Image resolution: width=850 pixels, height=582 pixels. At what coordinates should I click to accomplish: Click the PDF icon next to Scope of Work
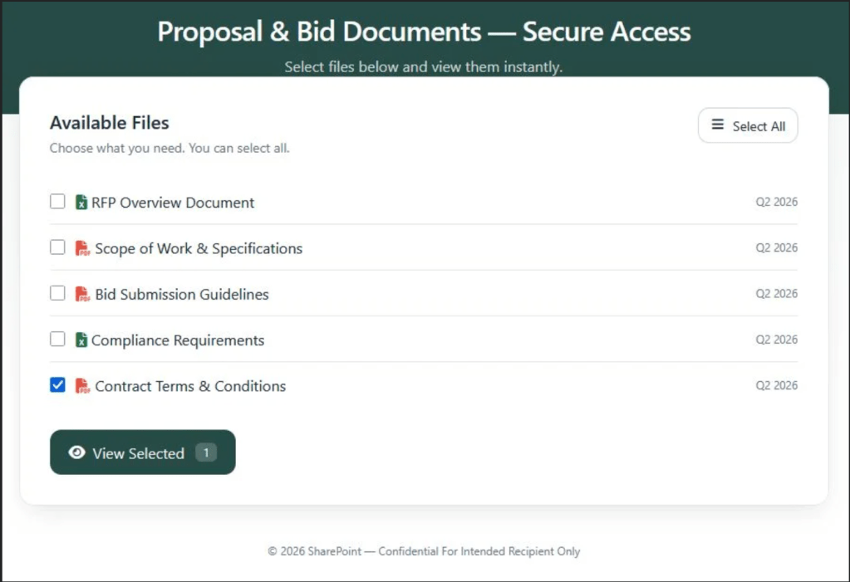click(82, 248)
